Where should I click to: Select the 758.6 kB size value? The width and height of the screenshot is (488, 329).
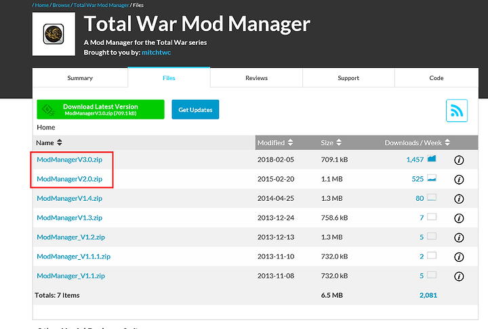click(335, 218)
